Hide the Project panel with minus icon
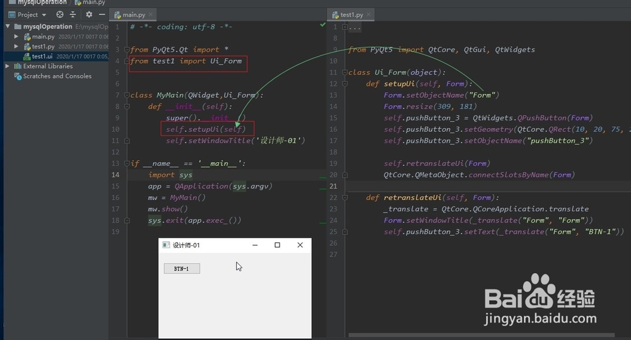This screenshot has height=340, width=631. pyautogui.click(x=102, y=15)
